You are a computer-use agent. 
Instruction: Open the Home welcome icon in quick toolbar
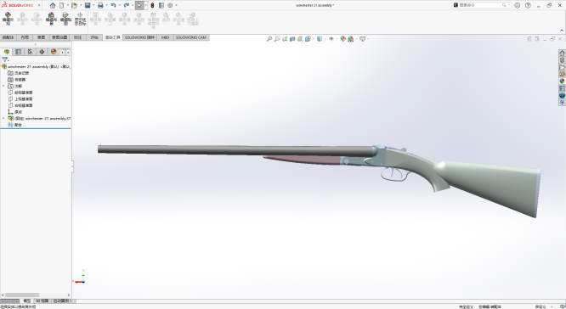(53, 5)
